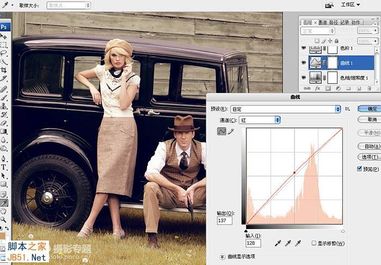The width and height of the screenshot is (381, 265).
Task: Select the Brush tool
Action: (4, 97)
